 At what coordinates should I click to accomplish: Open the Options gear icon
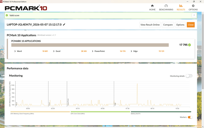pyautogui.click(x=193, y=6)
